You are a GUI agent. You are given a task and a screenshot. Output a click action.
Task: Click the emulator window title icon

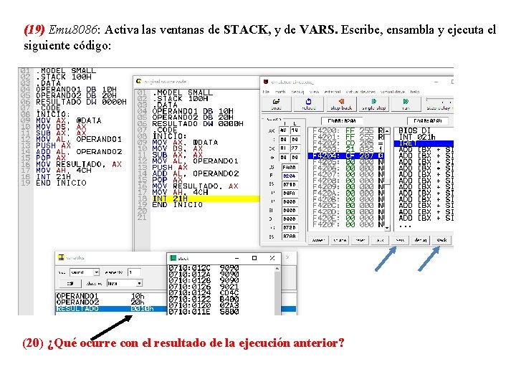tap(266, 82)
